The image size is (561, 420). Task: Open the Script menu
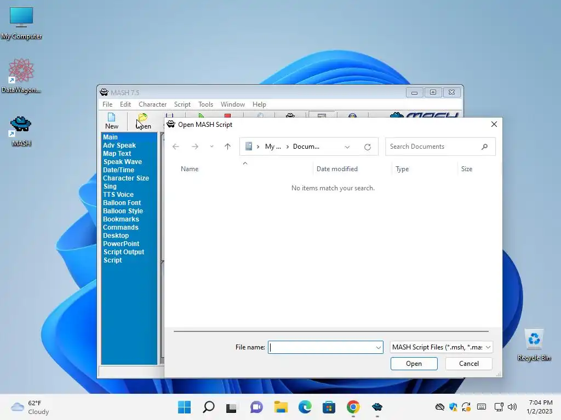click(182, 104)
